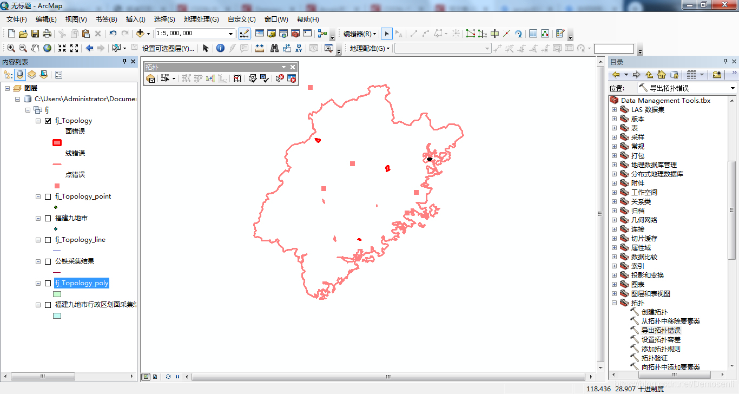Enable the 福建九地市 point layer

pyautogui.click(x=48, y=218)
